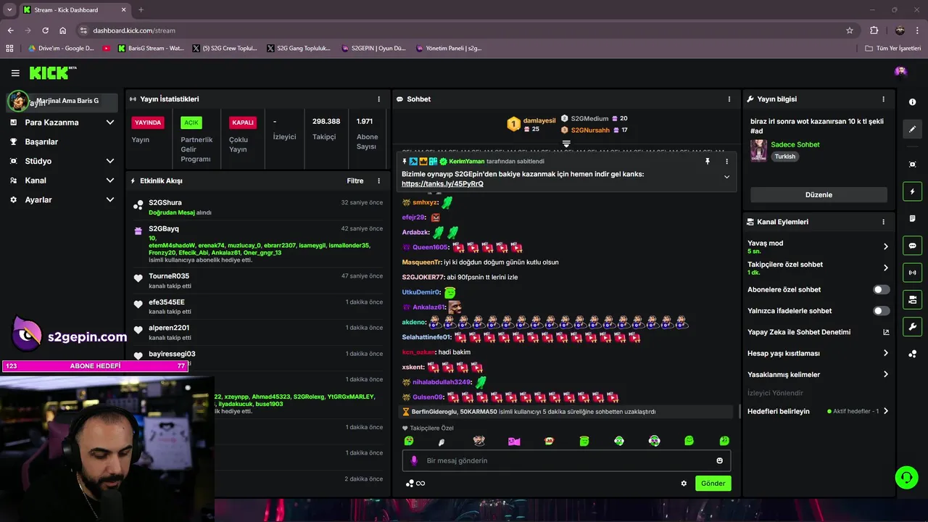Open Yönetim Paneli bookmark
Image resolution: width=928 pixels, height=522 pixels.
(x=449, y=49)
